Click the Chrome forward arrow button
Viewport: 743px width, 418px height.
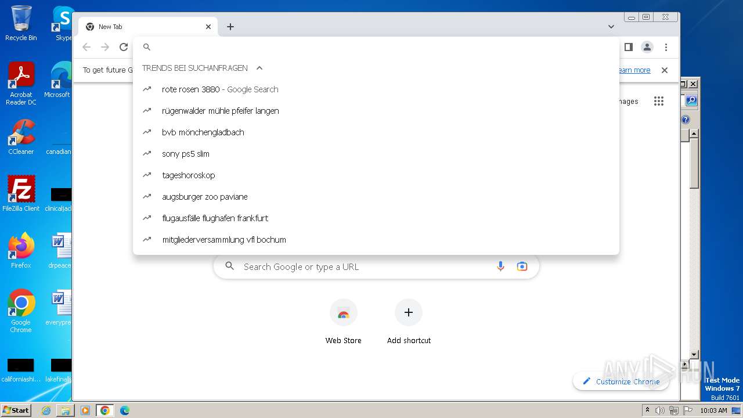105,47
